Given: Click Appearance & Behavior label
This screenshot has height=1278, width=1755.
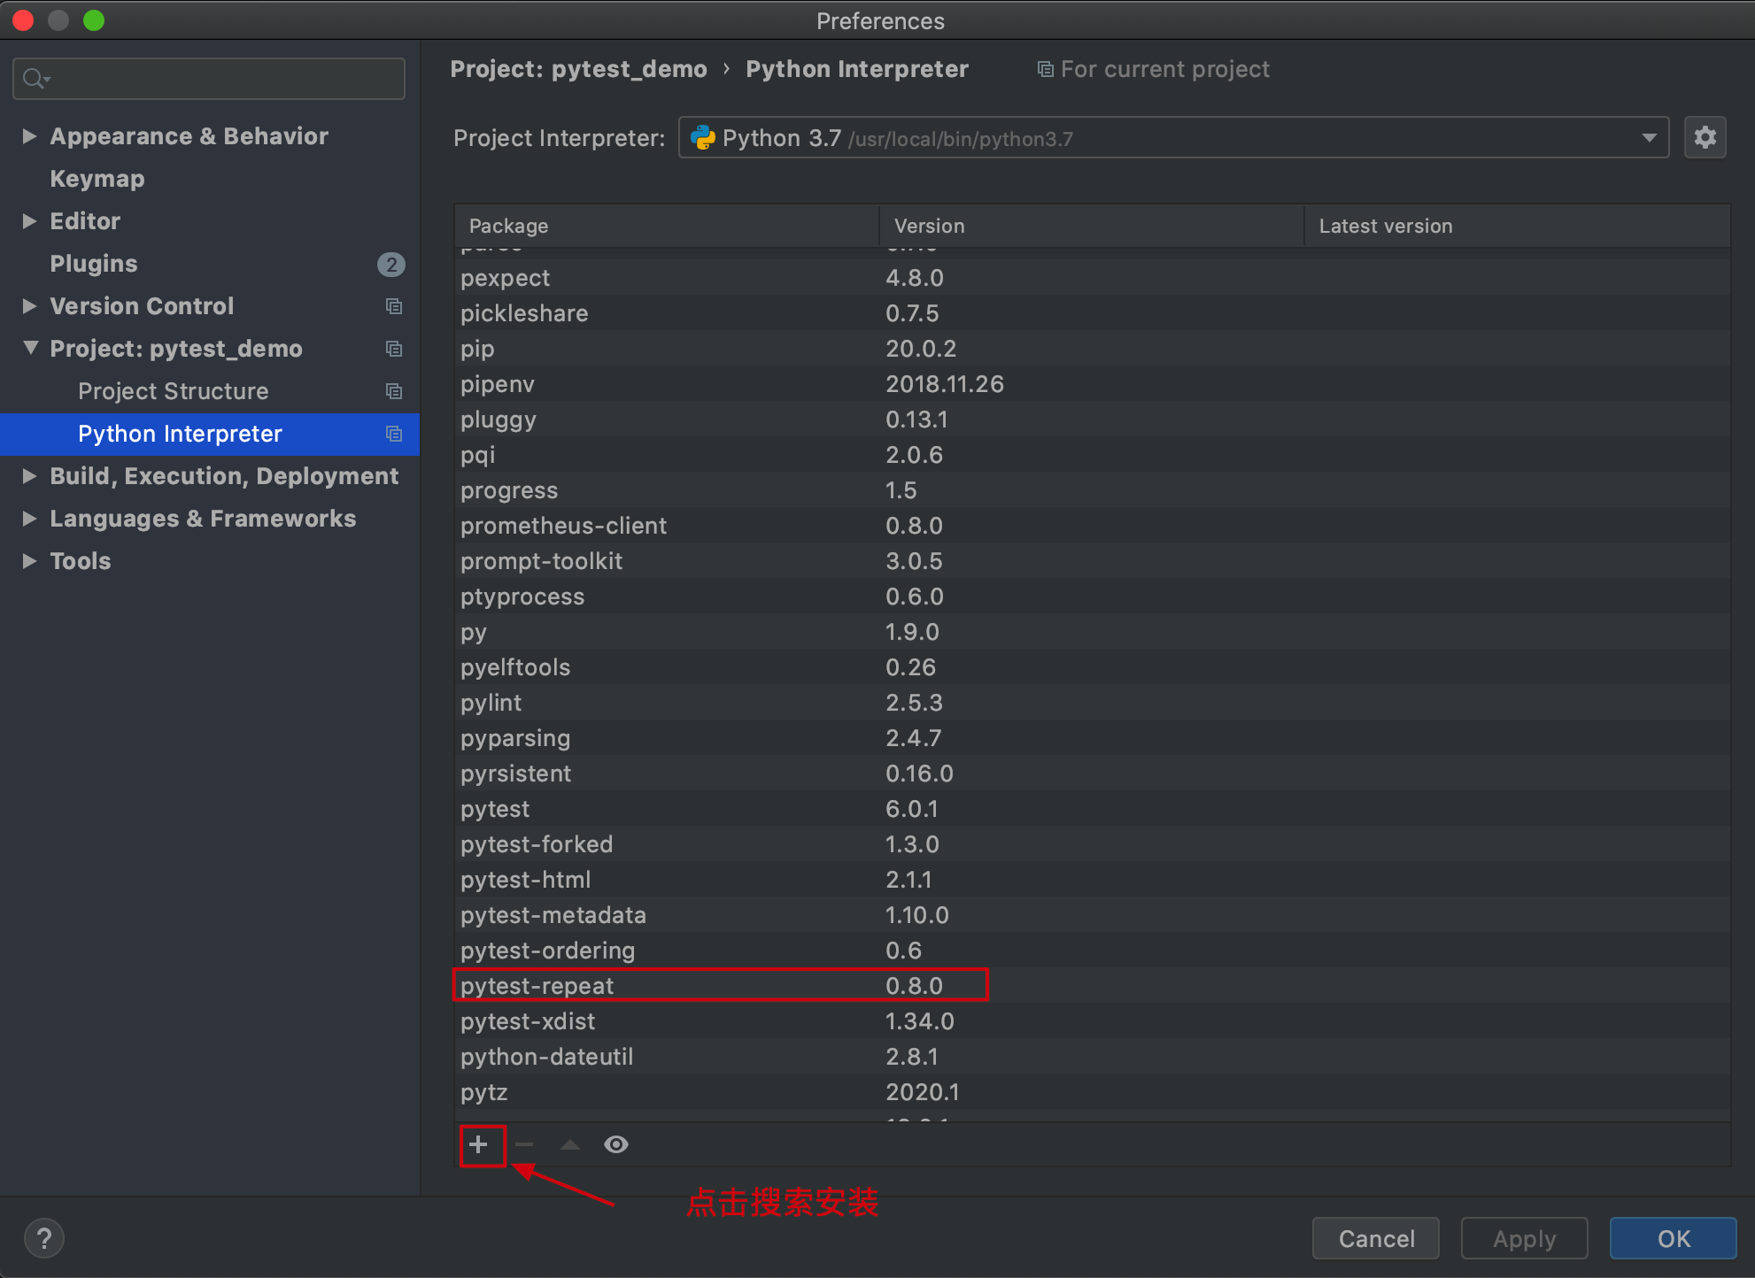Looking at the screenshot, I should 189,136.
